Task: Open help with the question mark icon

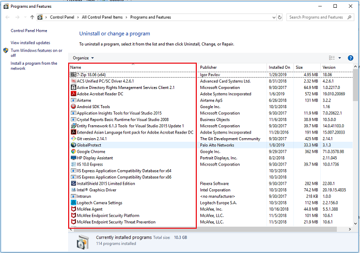Action: (350, 58)
